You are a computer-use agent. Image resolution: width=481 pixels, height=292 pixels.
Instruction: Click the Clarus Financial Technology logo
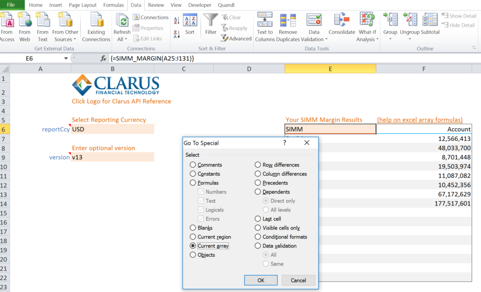pyautogui.click(x=116, y=85)
